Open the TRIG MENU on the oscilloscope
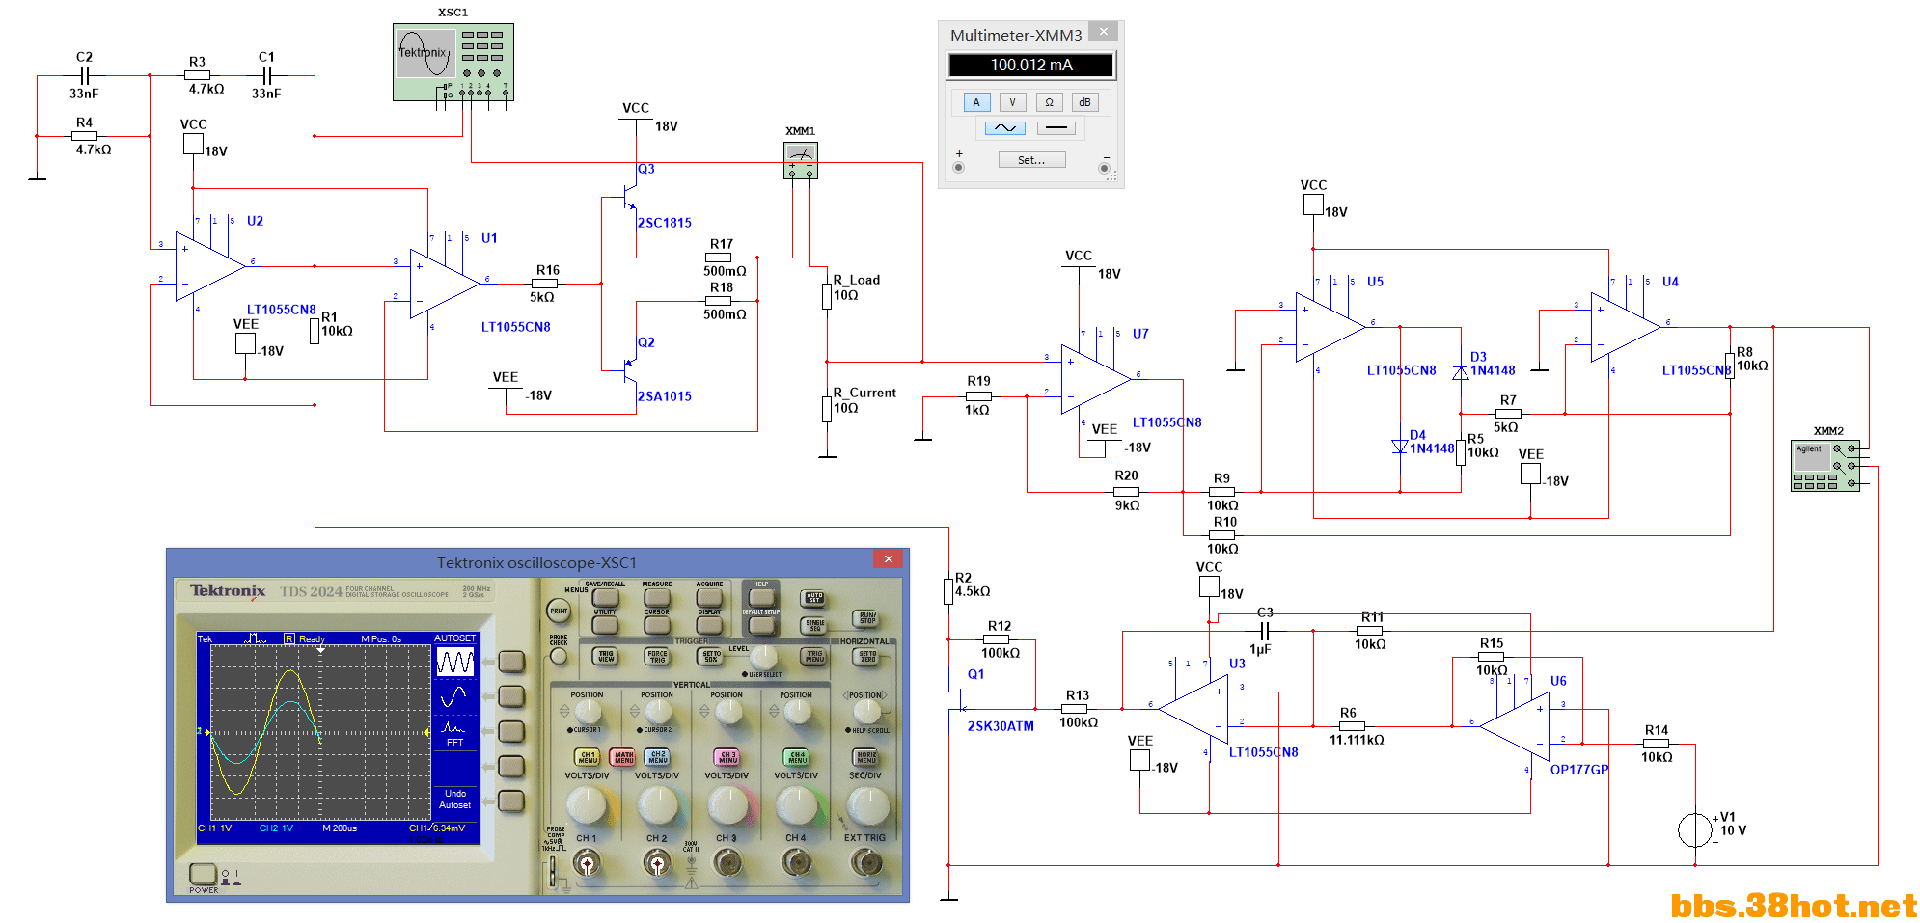This screenshot has width=1920, height=923. (813, 656)
